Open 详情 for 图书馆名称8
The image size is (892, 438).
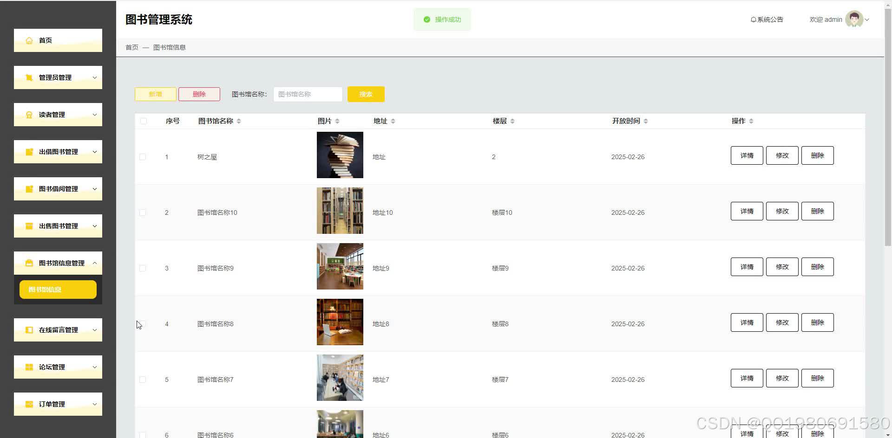click(747, 322)
